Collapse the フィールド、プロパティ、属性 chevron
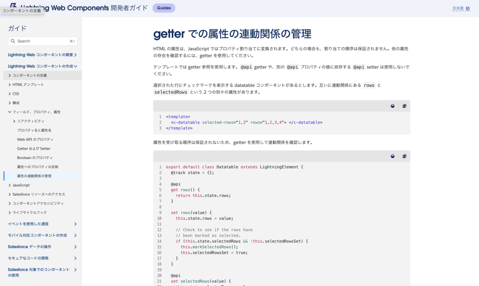Screen dimensions: 479x286 pyautogui.click(x=10, y=112)
